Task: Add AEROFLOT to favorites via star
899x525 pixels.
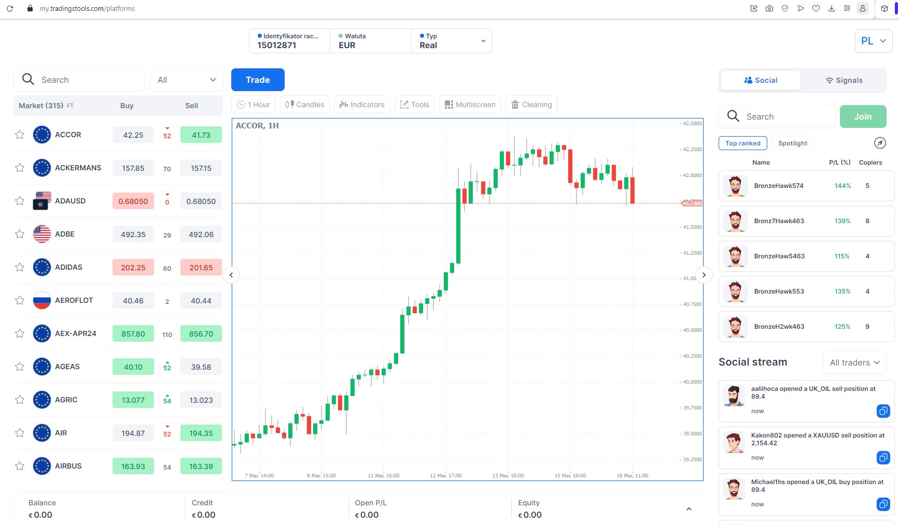Action: [x=20, y=300]
